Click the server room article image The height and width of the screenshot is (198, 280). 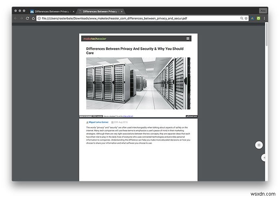pos(138,83)
